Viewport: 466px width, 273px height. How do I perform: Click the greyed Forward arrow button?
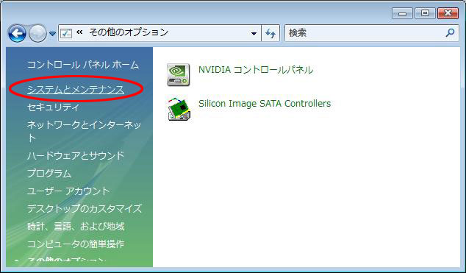tap(37, 33)
